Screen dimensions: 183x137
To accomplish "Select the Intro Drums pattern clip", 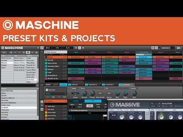I will point(76,57).
